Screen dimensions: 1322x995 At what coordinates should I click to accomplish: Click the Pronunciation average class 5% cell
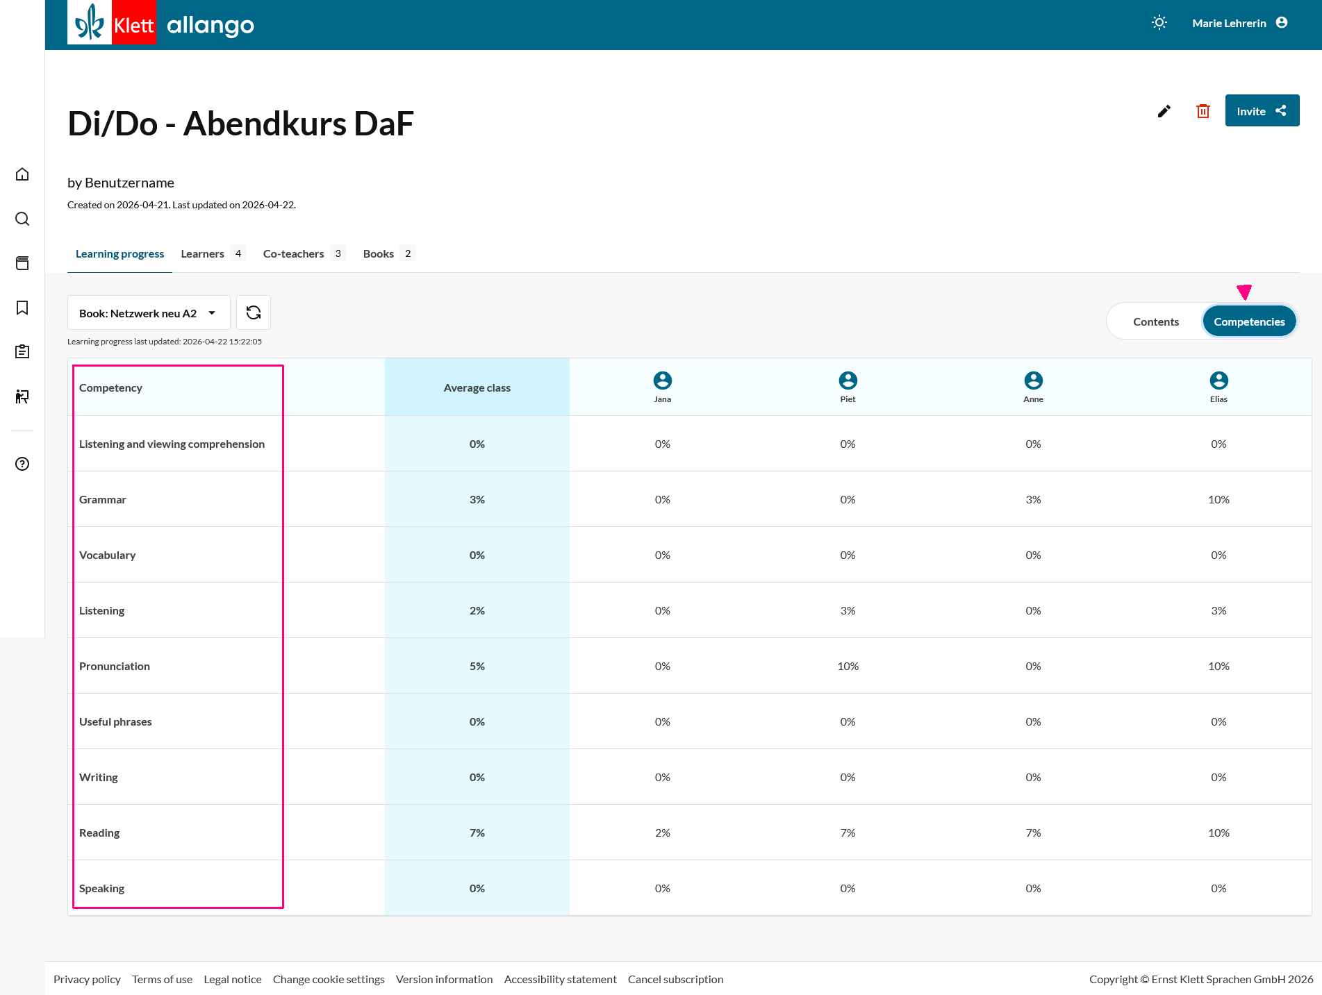pos(477,666)
